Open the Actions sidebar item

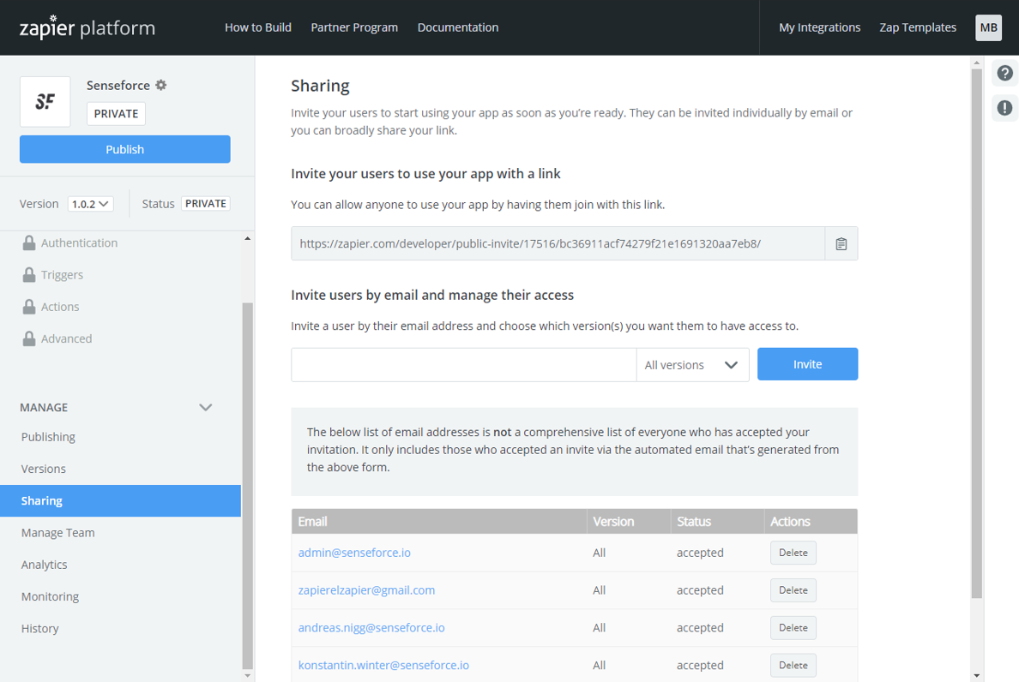(x=60, y=306)
